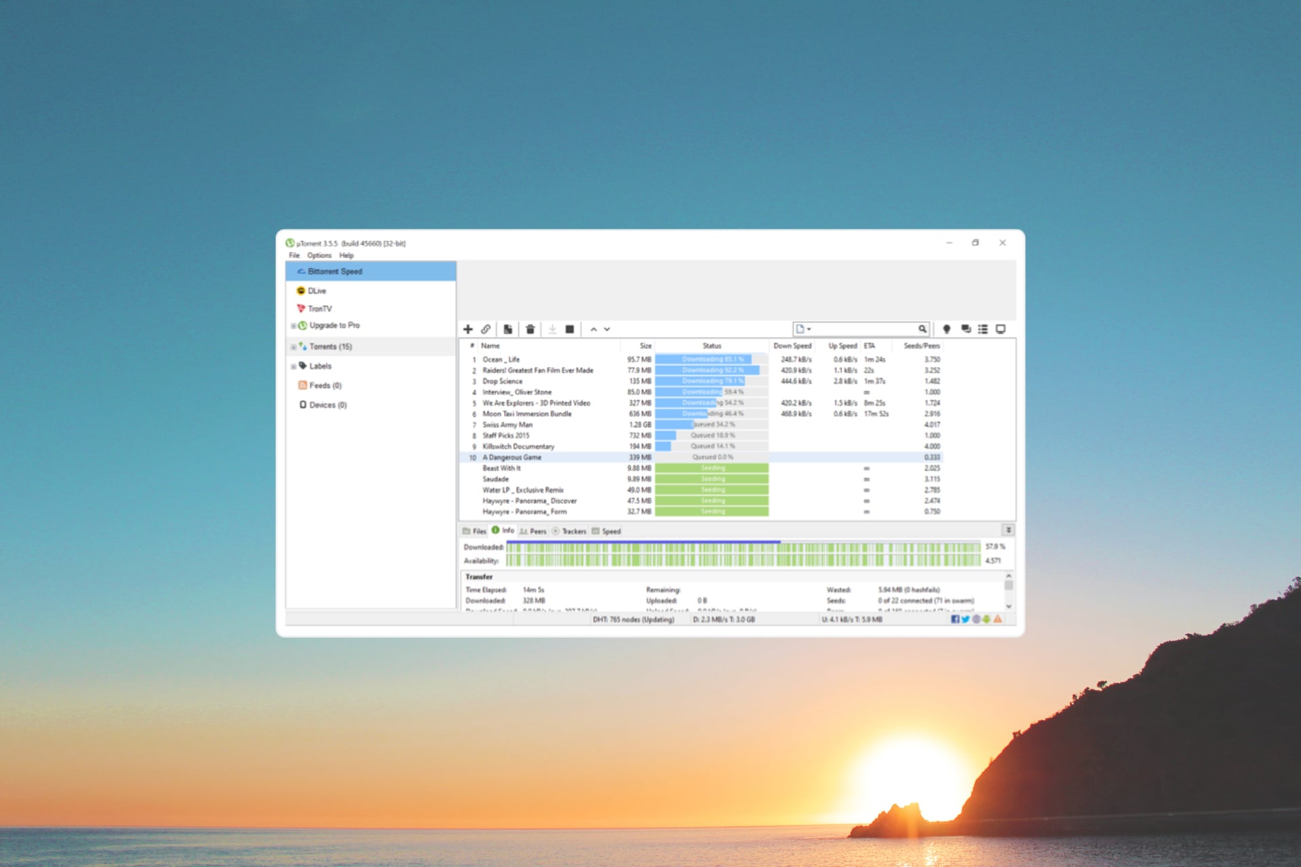The image size is (1301, 867).
Task: Click the remote monitor toolbar icon
Action: click(x=1000, y=329)
